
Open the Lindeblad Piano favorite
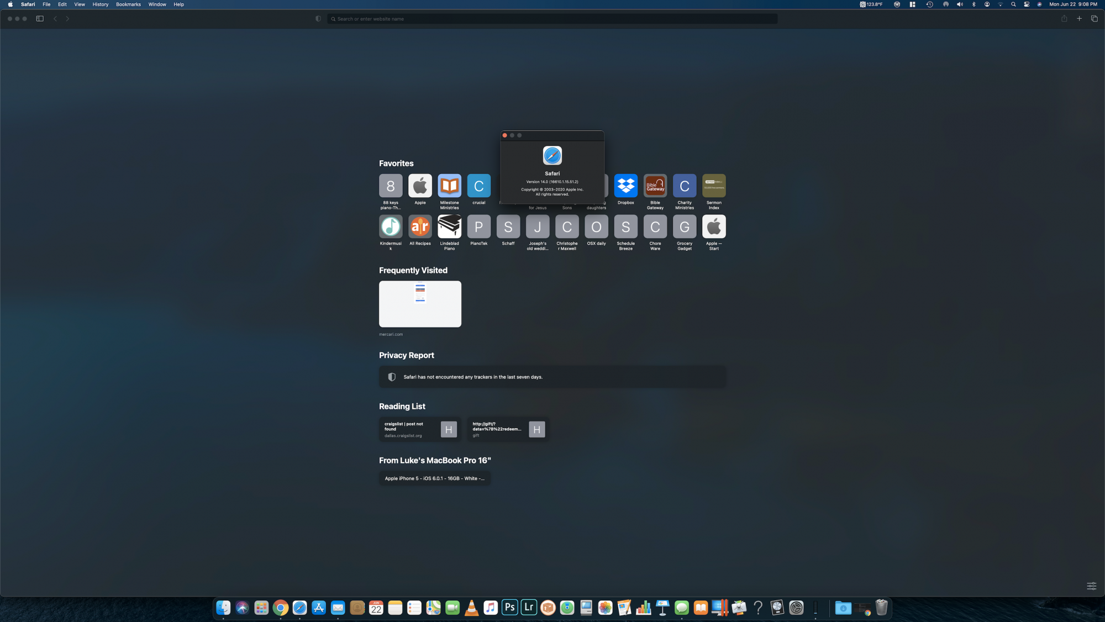[x=450, y=226]
